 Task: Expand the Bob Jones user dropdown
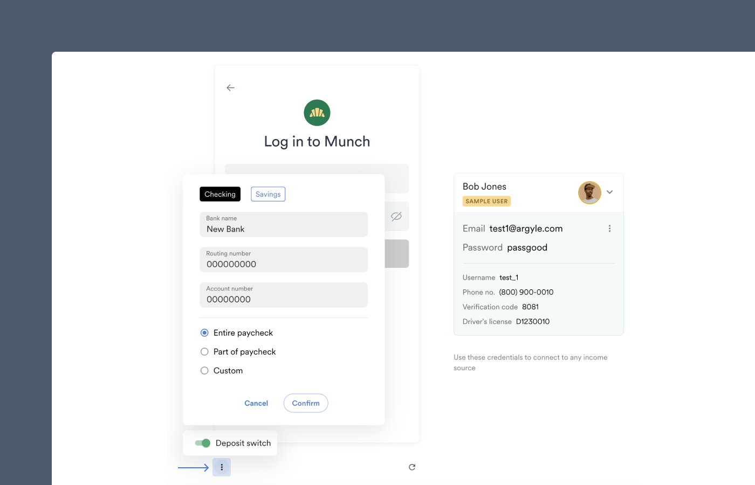[x=610, y=192]
